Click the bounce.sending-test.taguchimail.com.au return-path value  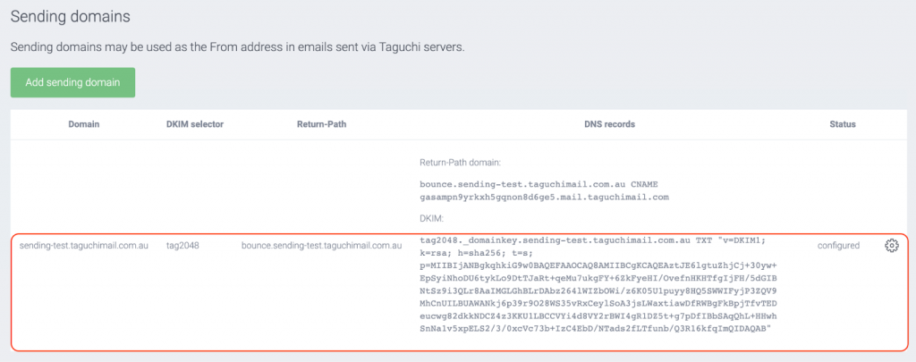click(322, 246)
